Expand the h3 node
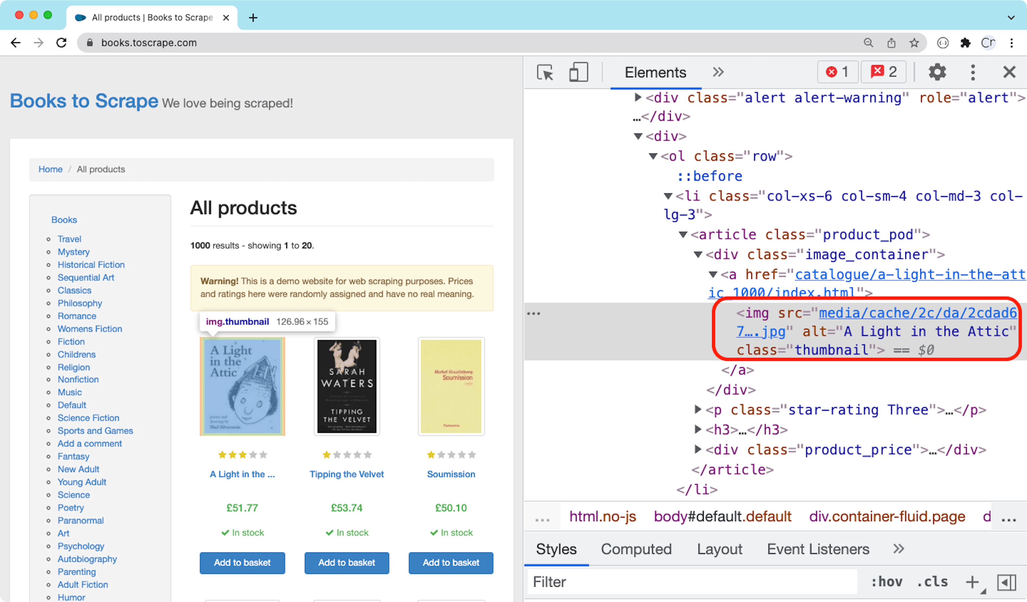 (x=698, y=429)
